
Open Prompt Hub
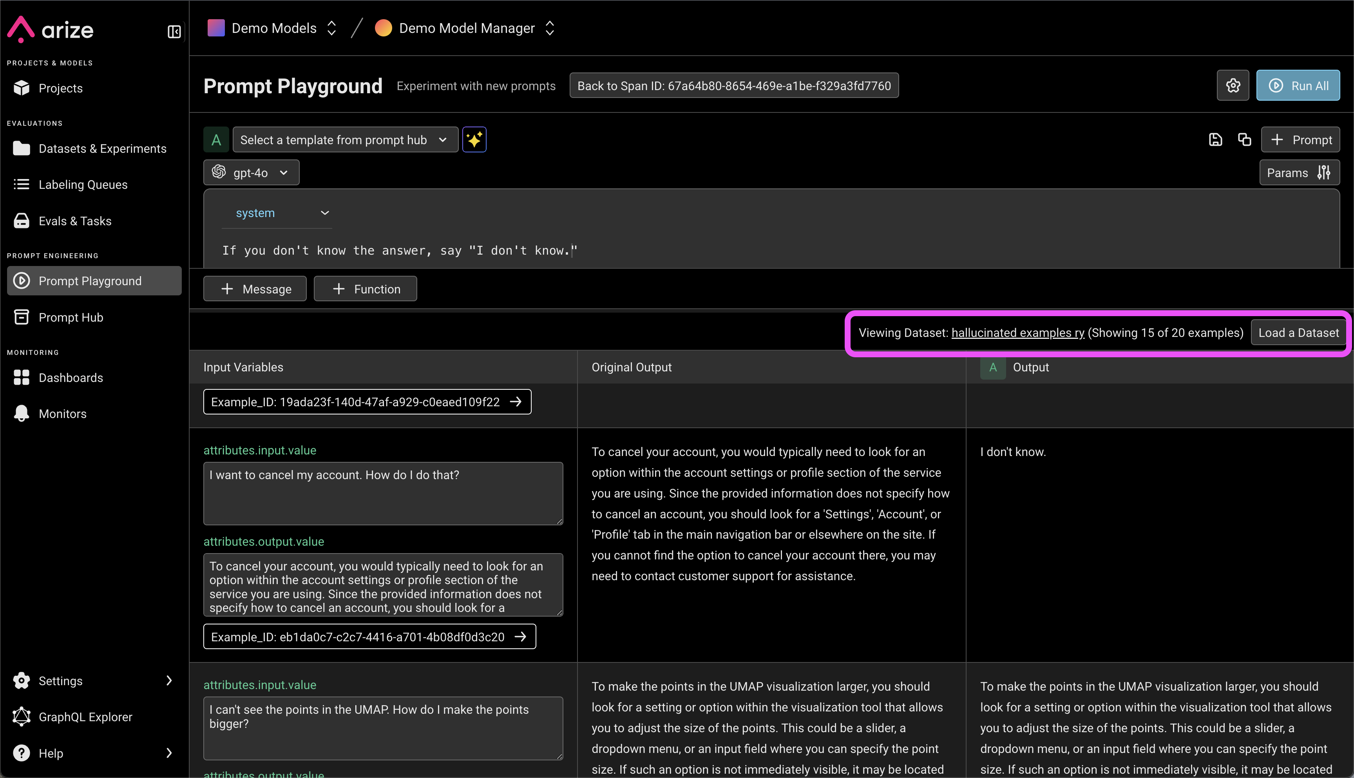[94, 317]
